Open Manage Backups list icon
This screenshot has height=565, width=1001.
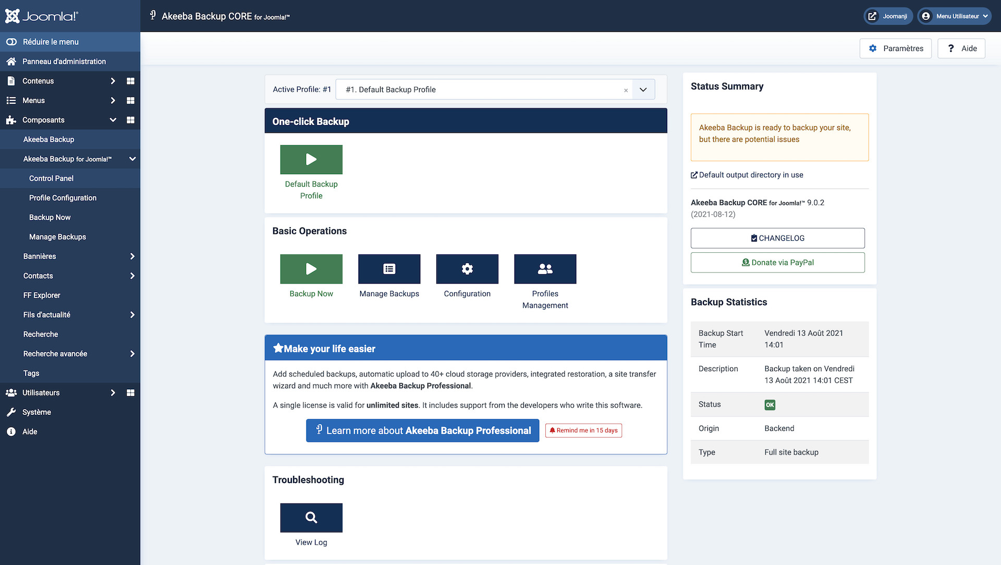coord(389,269)
